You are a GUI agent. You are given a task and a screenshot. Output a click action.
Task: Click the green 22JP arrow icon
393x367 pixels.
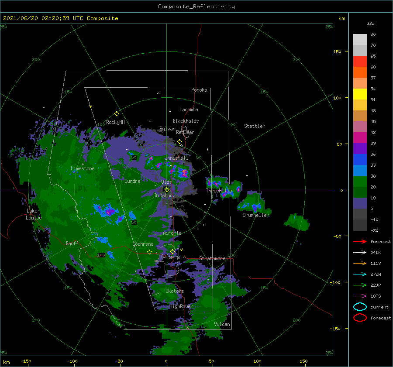click(x=360, y=285)
